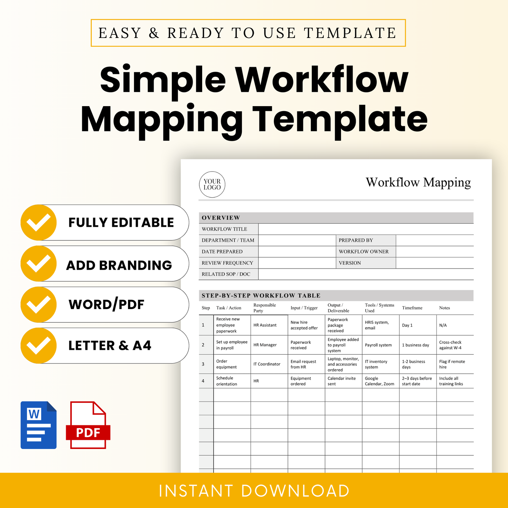Click the 'Paperwork package received' cell

click(x=343, y=325)
